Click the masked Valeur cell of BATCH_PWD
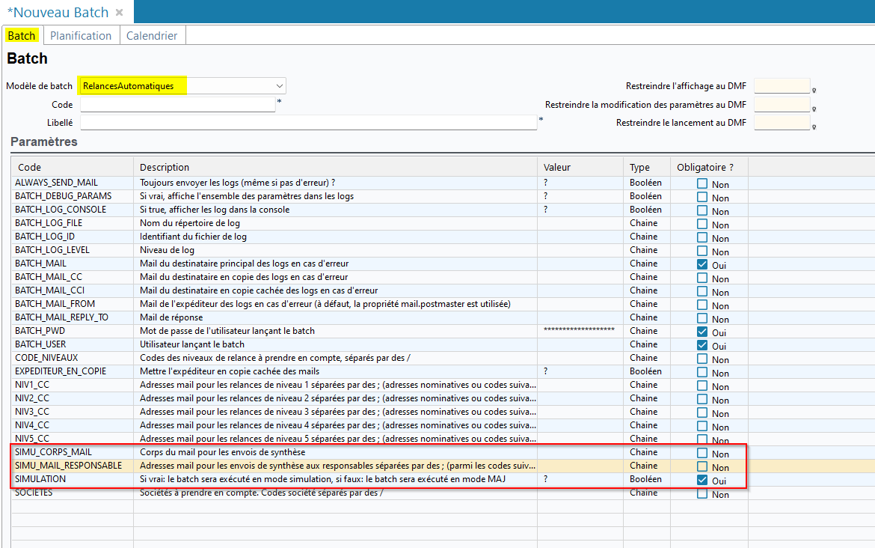The width and height of the screenshot is (875, 548). pyautogui.click(x=579, y=331)
